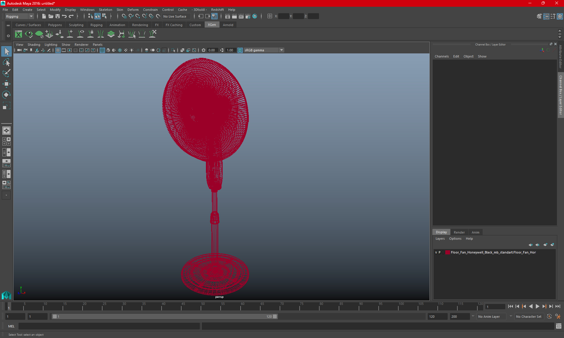Toggle the viewport grid display
The height and width of the screenshot is (338, 564).
pos(58,50)
